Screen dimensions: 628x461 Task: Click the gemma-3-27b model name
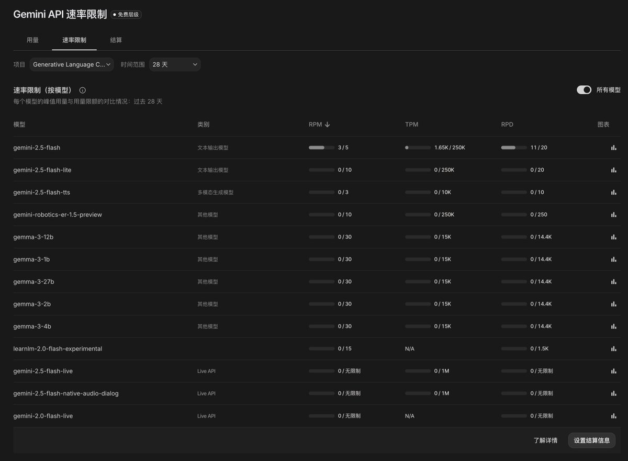[x=33, y=282]
